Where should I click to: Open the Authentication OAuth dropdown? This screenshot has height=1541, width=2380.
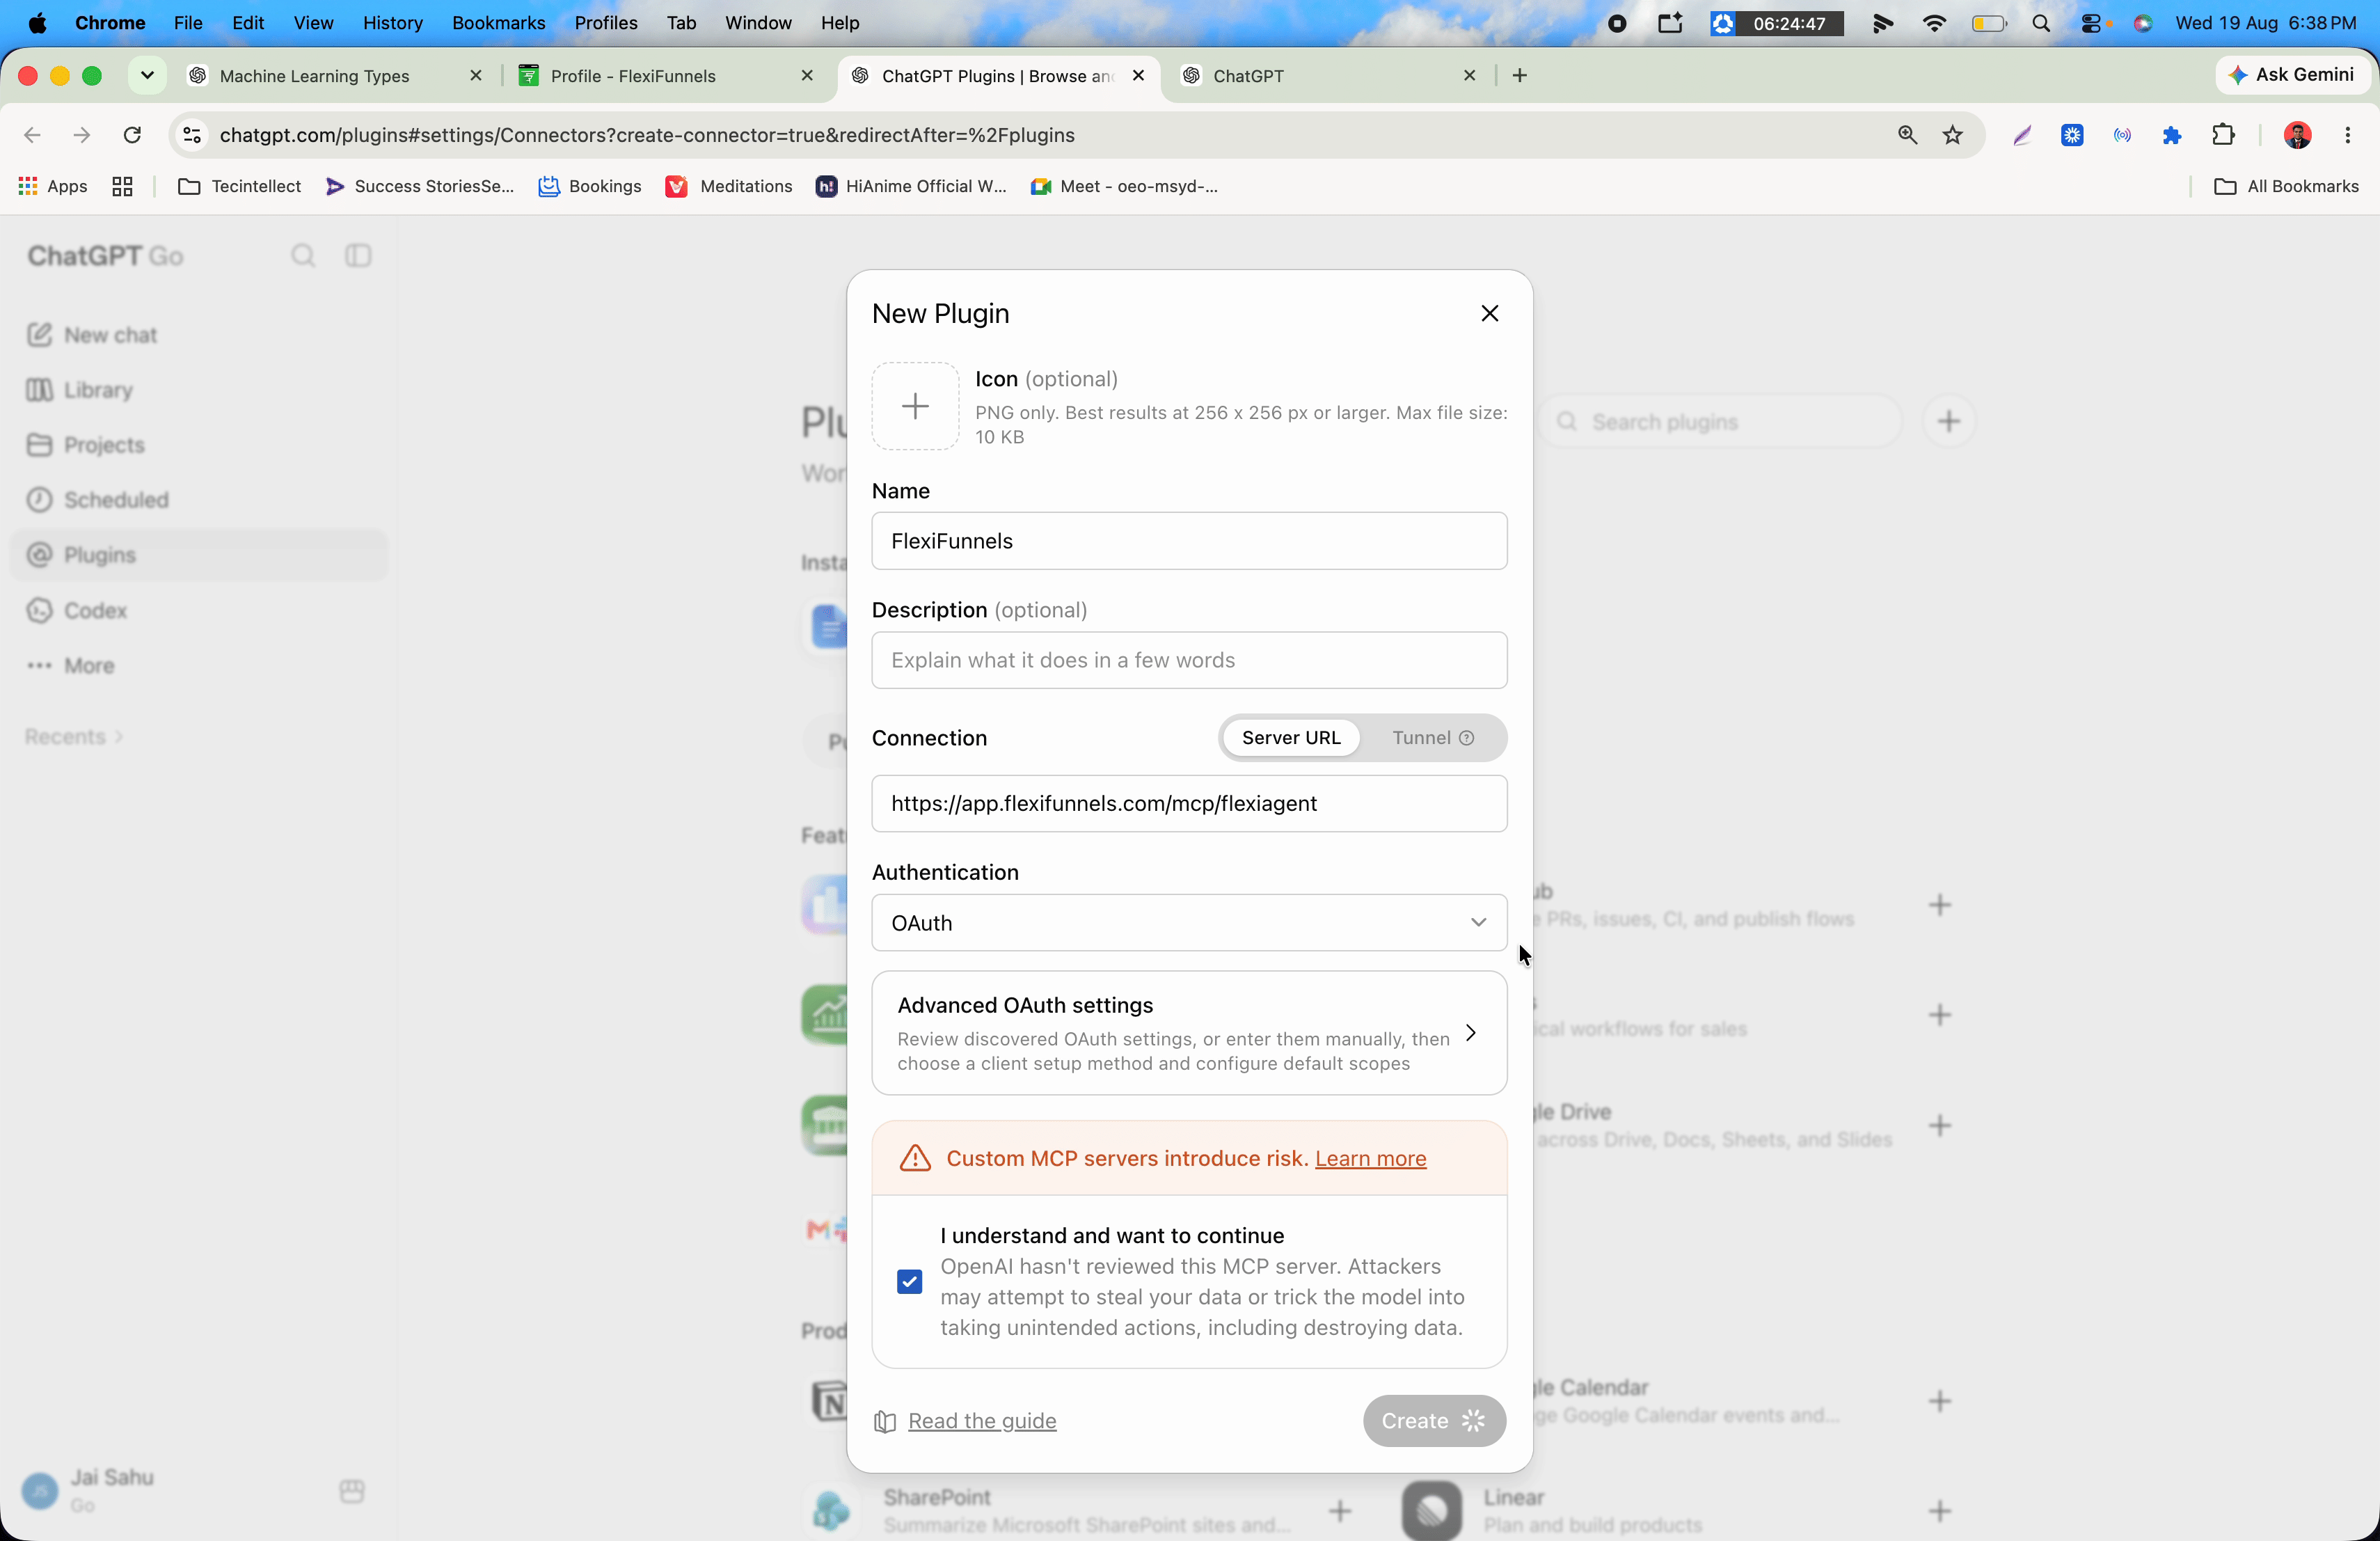1189,922
